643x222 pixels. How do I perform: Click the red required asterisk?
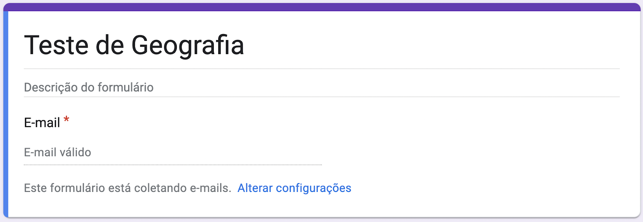(x=67, y=120)
